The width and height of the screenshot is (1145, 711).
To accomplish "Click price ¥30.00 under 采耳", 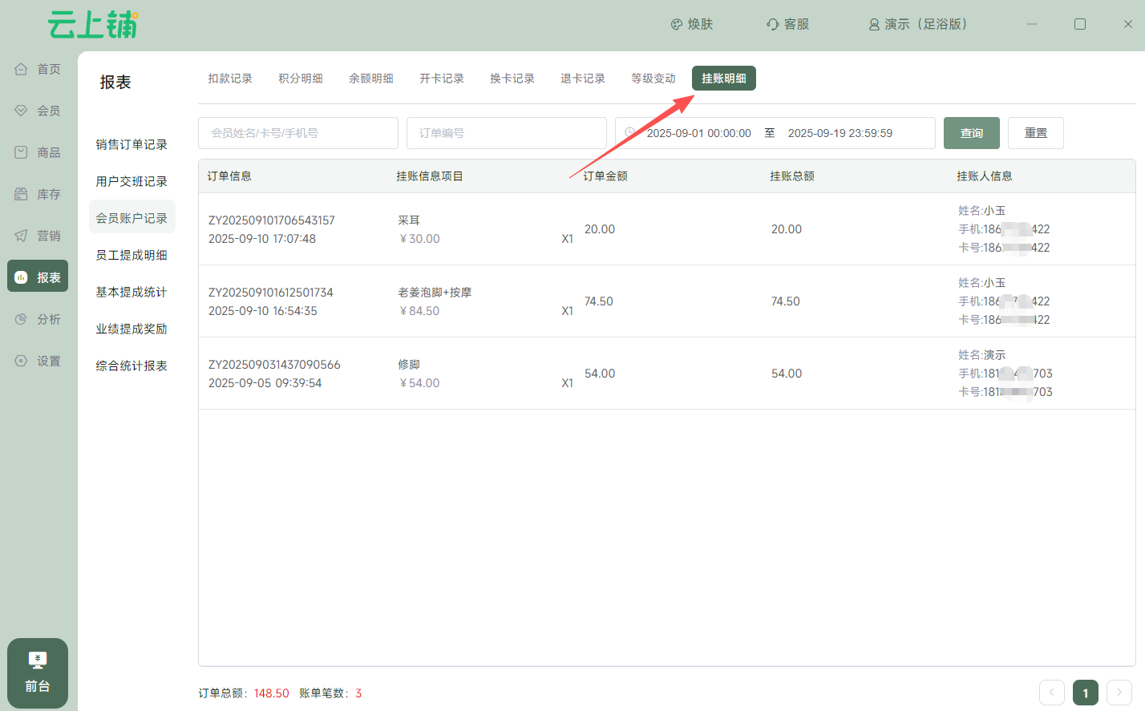I will pyautogui.click(x=419, y=239).
